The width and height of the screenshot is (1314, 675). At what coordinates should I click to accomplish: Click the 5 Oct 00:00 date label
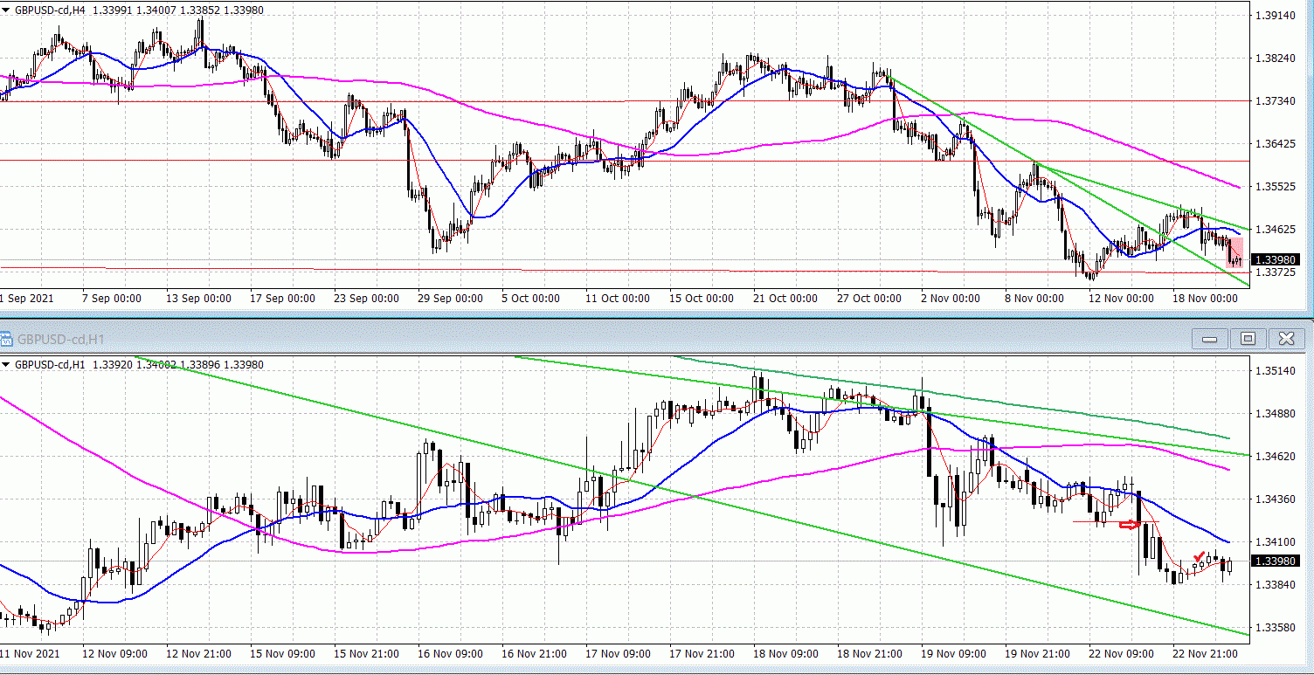[530, 299]
